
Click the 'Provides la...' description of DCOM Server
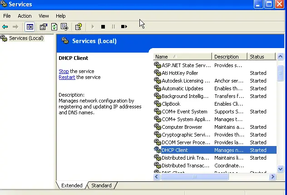click(229, 142)
